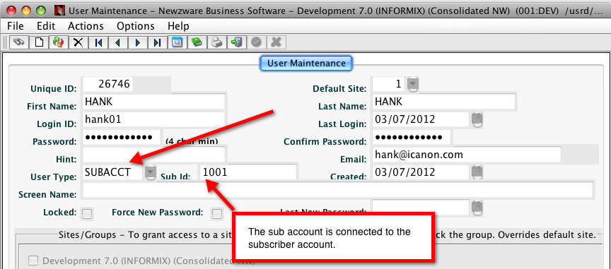Viewport: 611px width, 269px height.
Task: Toggle the Locked checkbox
Action: [x=87, y=213]
